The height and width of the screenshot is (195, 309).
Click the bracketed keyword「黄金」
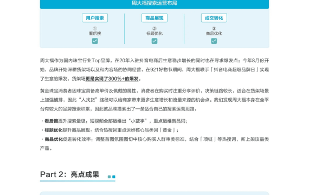click(167, 130)
